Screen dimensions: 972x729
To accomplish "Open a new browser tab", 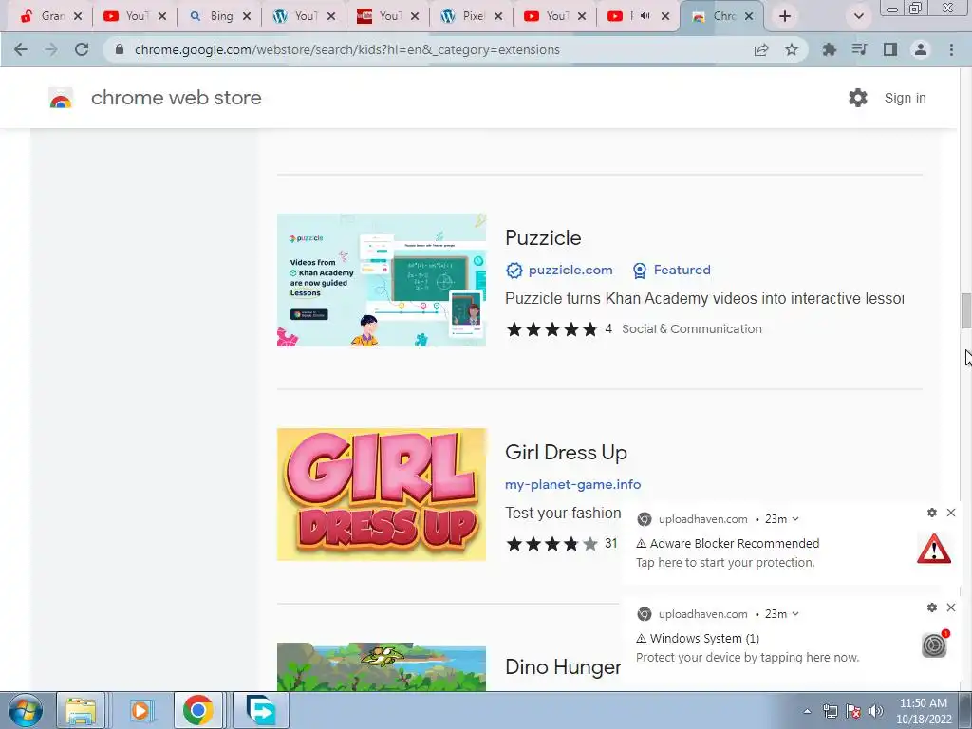I will click(785, 16).
